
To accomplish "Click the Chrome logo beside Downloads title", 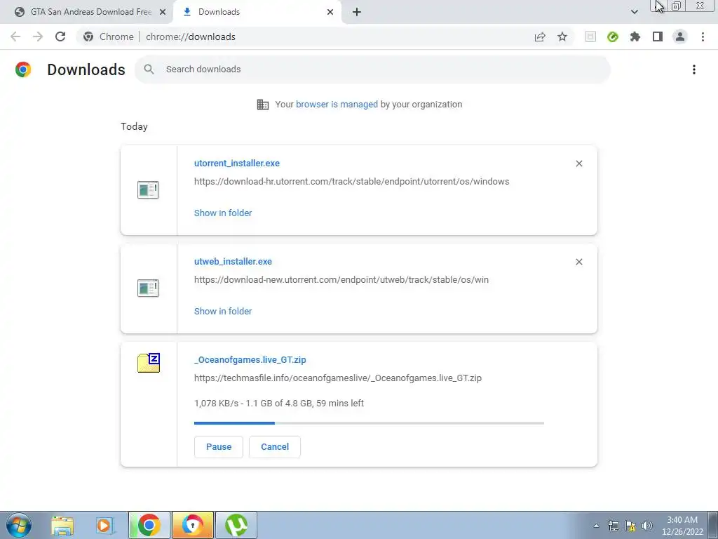I will [23, 69].
